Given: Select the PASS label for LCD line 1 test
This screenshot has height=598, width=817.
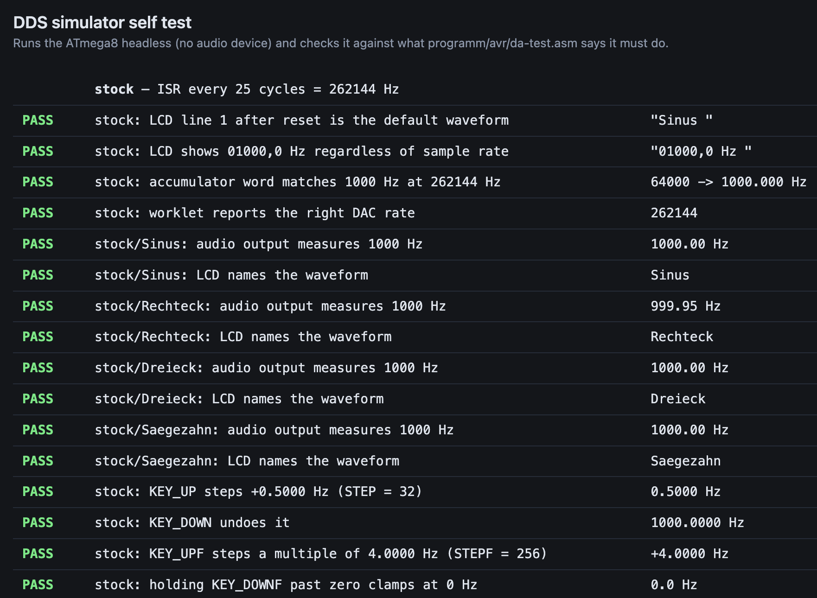Looking at the screenshot, I should click(38, 121).
